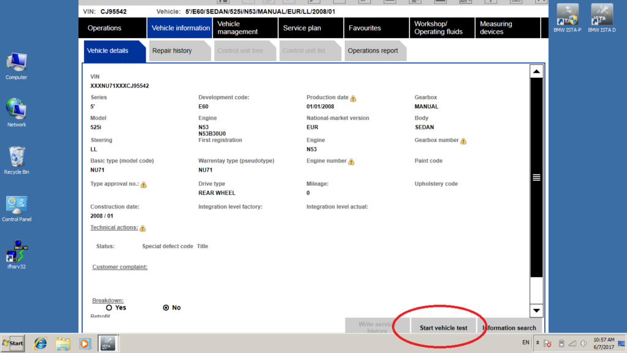Click the Action Center flag tray icon

point(548,343)
